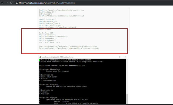Click the ExternalScripts path line

pos(69,48)
